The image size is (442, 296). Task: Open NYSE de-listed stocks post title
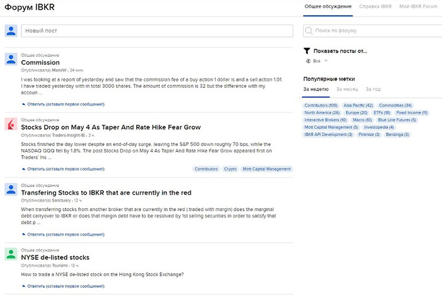tap(55, 257)
